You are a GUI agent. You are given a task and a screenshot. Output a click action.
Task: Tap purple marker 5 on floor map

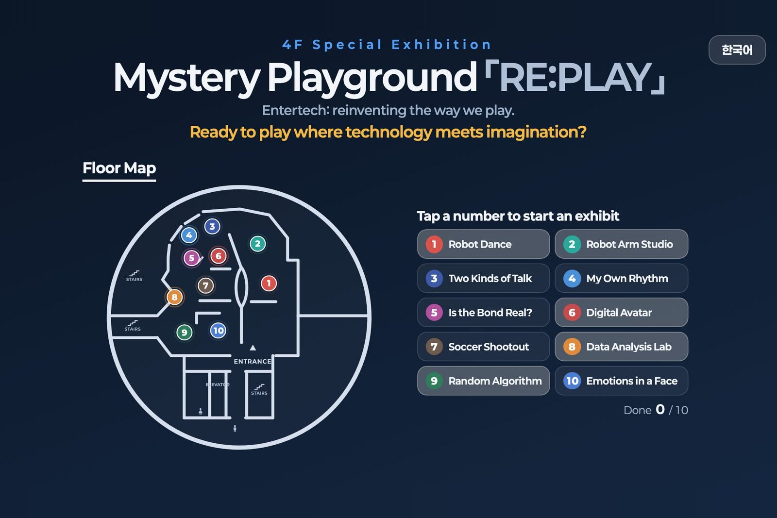[191, 258]
